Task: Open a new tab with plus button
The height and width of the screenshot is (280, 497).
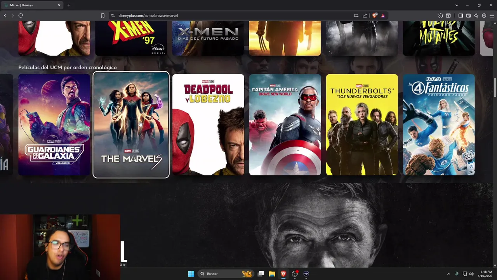Action: tap(69, 5)
